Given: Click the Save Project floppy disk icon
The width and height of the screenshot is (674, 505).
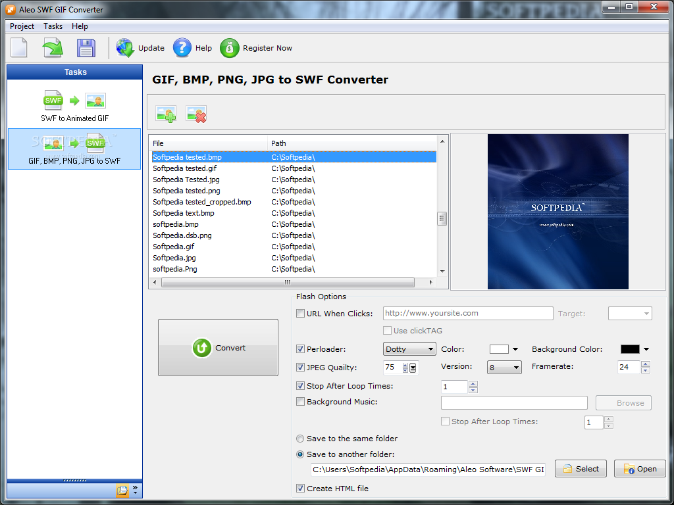Looking at the screenshot, I should coord(86,47).
